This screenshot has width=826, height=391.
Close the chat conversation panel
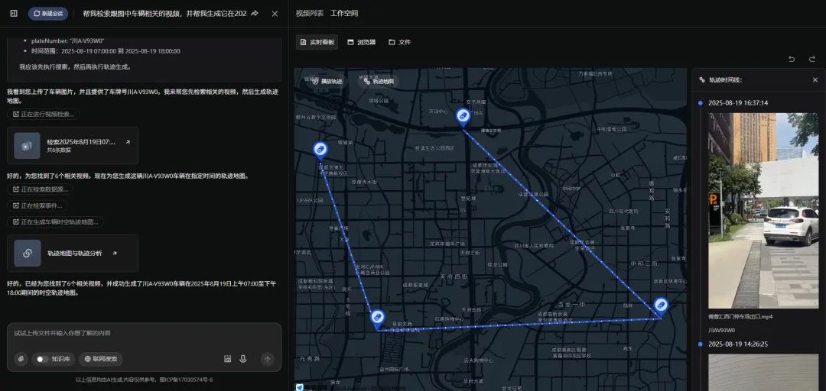pyautogui.click(x=275, y=14)
